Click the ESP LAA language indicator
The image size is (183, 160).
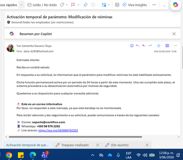click(128, 155)
